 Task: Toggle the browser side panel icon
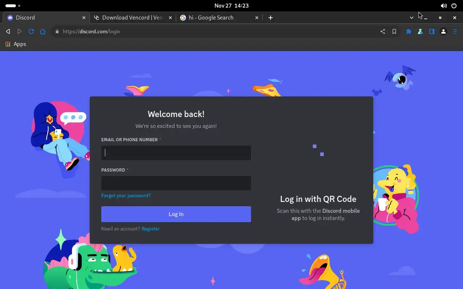point(432,31)
